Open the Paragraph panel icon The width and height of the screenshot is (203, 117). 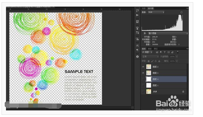tap(137, 50)
